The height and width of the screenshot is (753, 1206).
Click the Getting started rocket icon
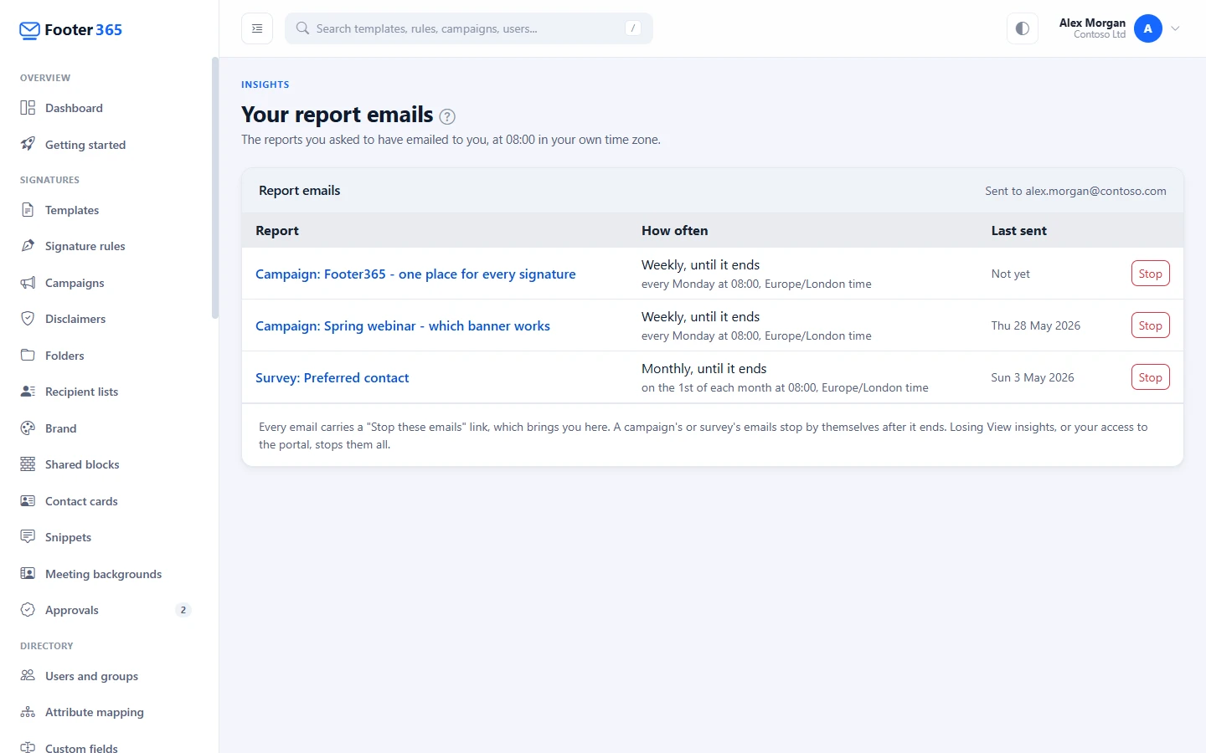tap(28, 144)
